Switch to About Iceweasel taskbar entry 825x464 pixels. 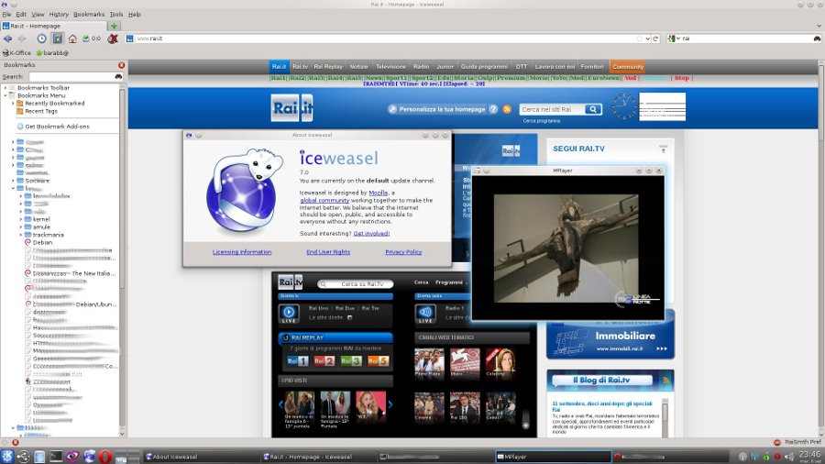(201, 457)
